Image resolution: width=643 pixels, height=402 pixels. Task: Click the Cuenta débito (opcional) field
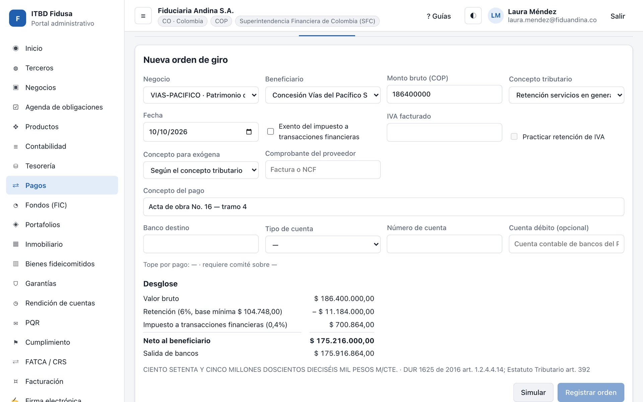coord(566,244)
